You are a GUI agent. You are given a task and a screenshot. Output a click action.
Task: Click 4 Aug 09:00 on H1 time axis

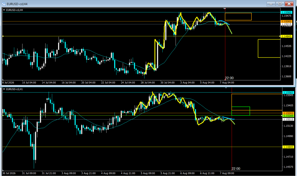point(108,173)
